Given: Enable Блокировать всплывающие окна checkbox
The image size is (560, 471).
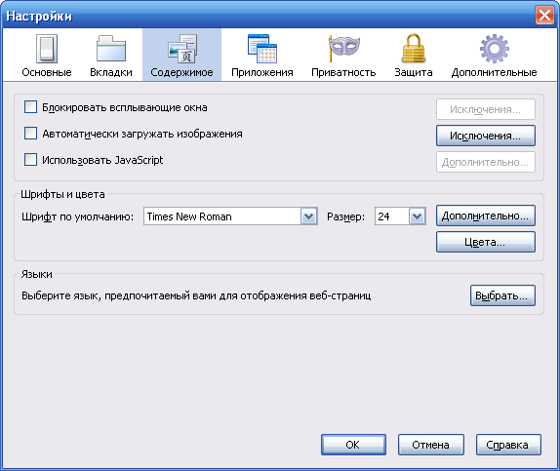Looking at the screenshot, I should point(30,106).
